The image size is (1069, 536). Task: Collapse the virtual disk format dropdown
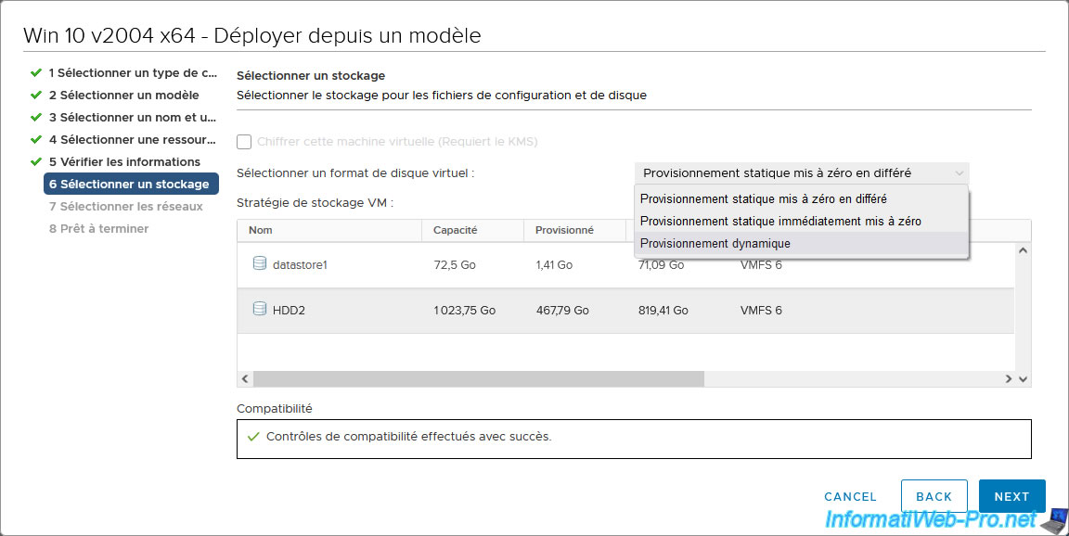(x=959, y=173)
